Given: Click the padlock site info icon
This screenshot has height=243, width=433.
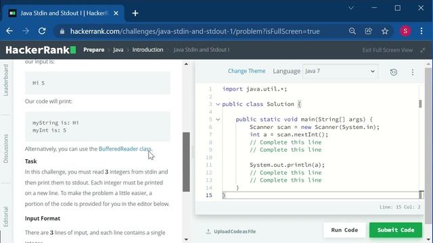Looking at the screenshot, I should pyautogui.click(x=62, y=32).
